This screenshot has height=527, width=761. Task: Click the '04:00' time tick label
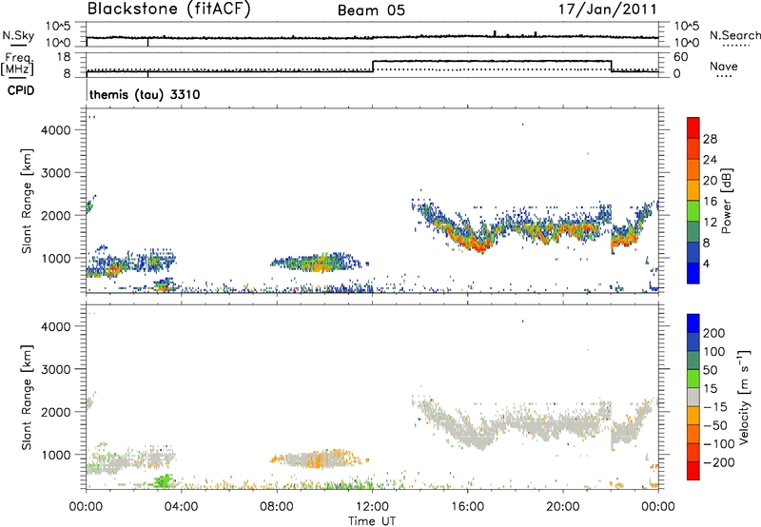tap(182, 507)
